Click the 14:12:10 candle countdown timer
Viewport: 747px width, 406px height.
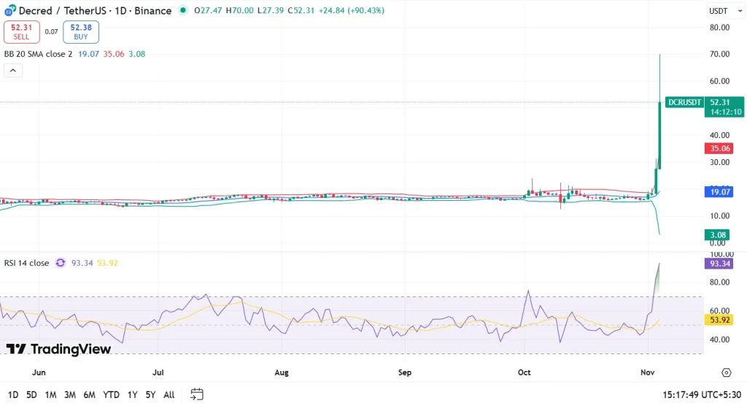click(x=725, y=112)
